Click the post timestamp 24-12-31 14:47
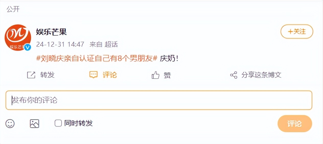 pos(60,44)
